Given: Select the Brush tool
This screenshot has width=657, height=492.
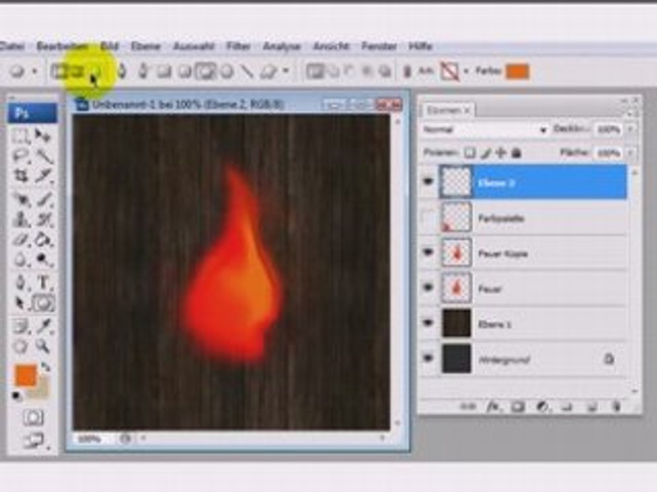Looking at the screenshot, I should (44, 200).
